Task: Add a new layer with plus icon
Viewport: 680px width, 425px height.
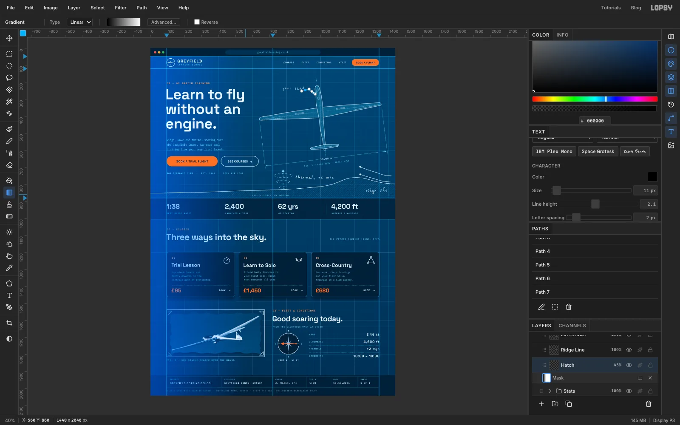Action: [x=541, y=404]
